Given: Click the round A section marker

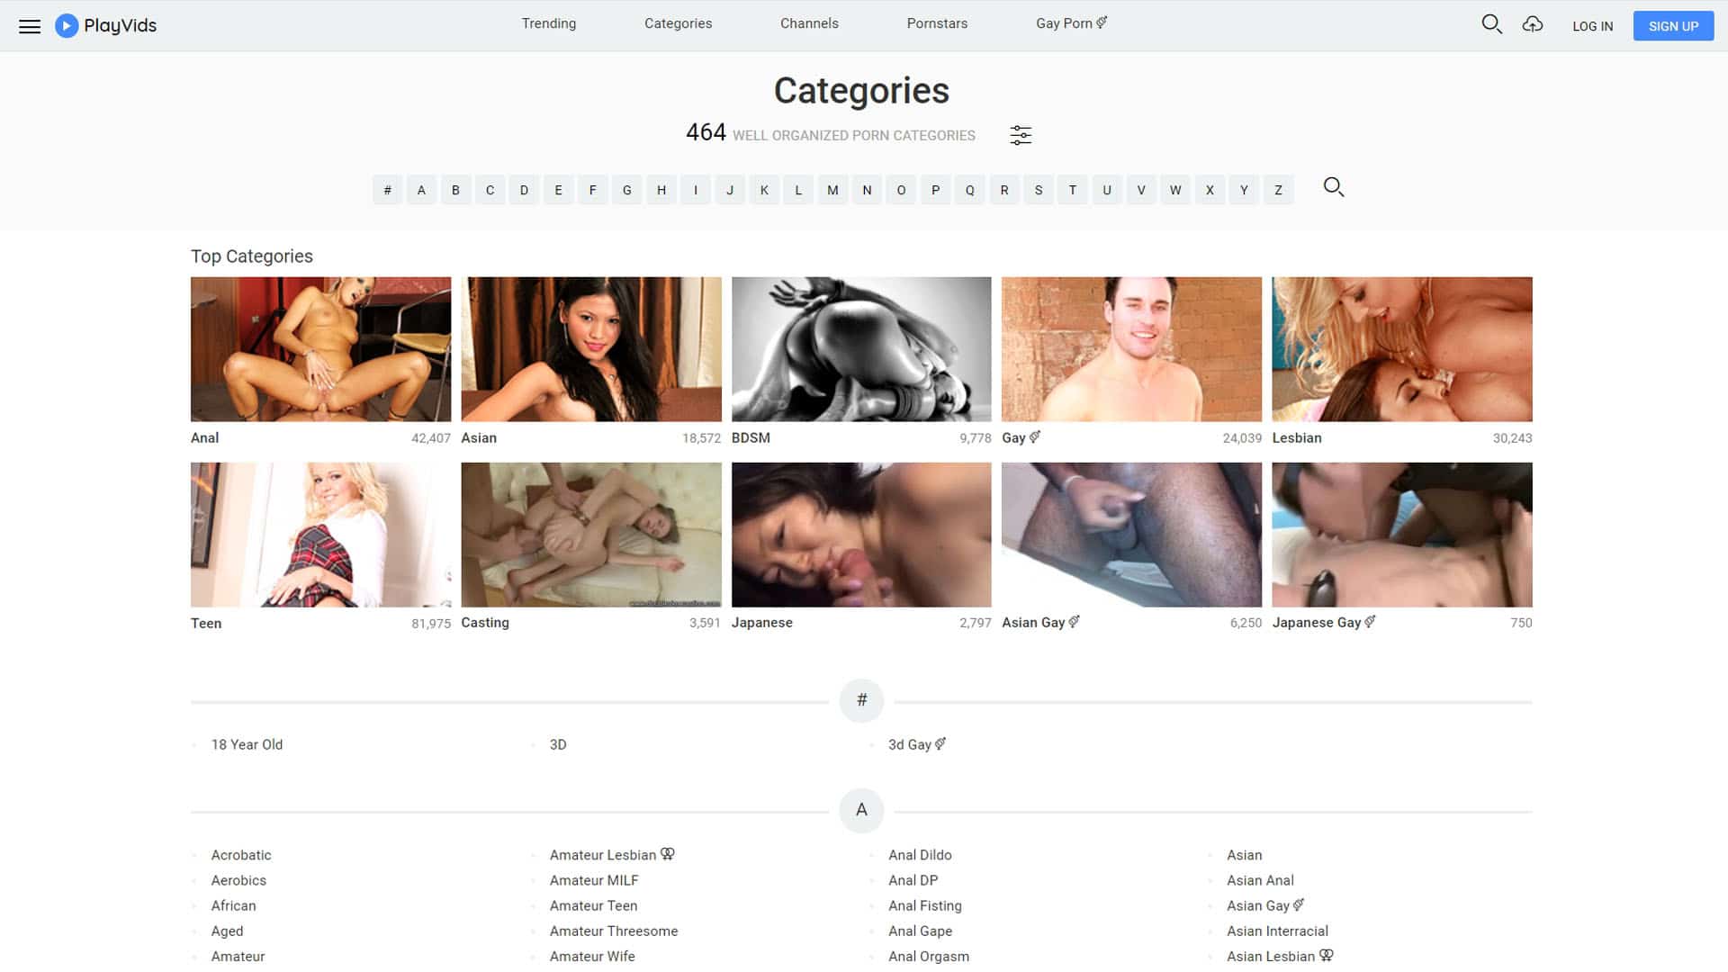Looking at the screenshot, I should (861, 810).
